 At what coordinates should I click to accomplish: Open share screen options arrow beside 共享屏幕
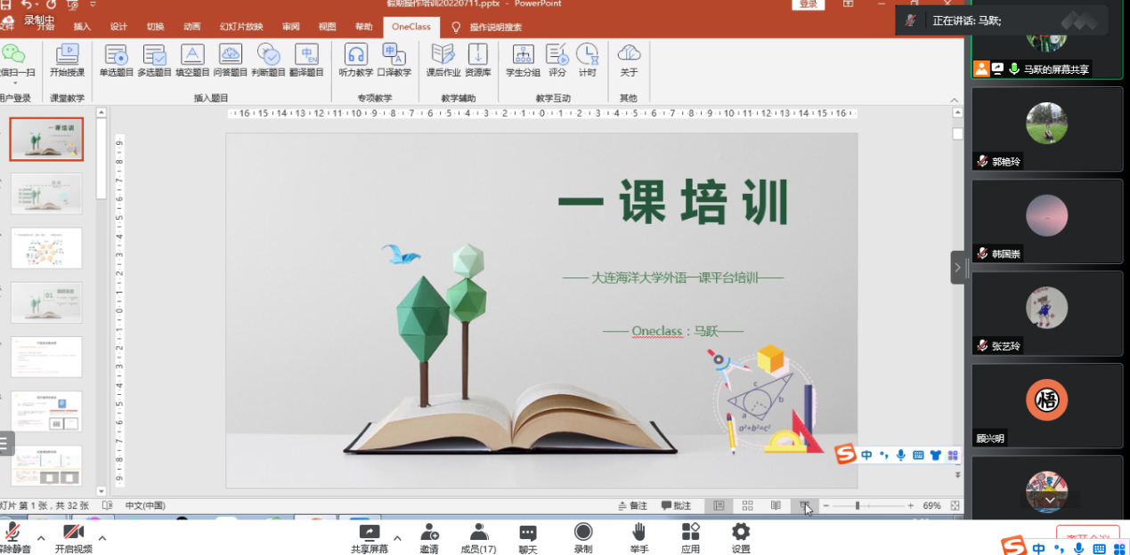click(397, 537)
